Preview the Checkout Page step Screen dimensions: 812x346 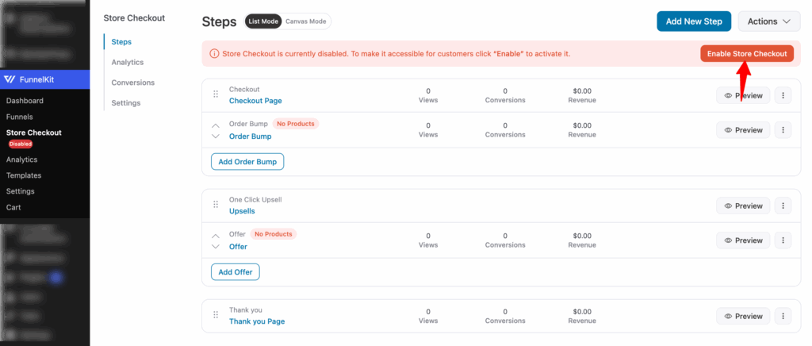[x=743, y=95]
